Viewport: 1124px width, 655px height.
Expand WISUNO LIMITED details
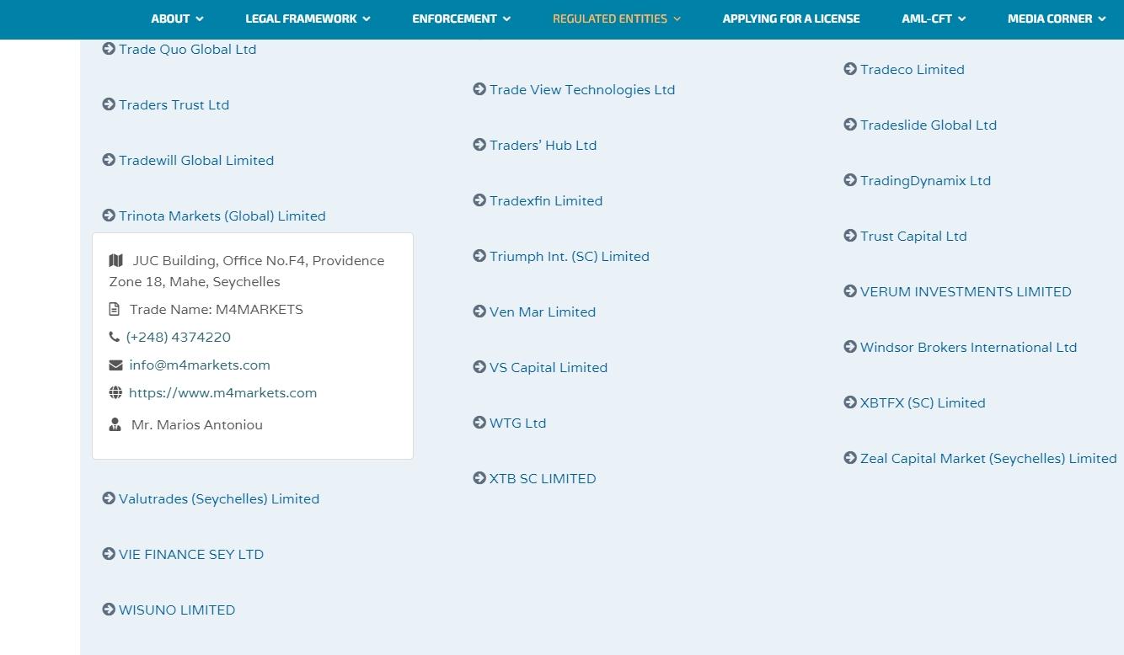click(177, 610)
